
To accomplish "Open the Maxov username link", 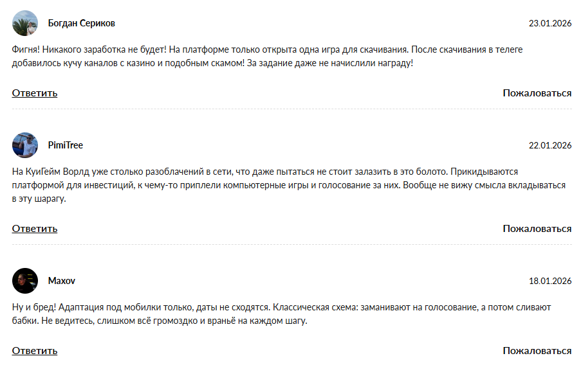I will pyautogui.click(x=62, y=281).
